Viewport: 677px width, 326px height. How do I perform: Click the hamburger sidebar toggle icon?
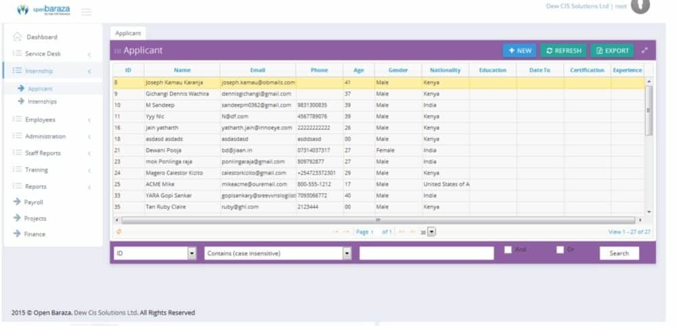[x=86, y=11]
